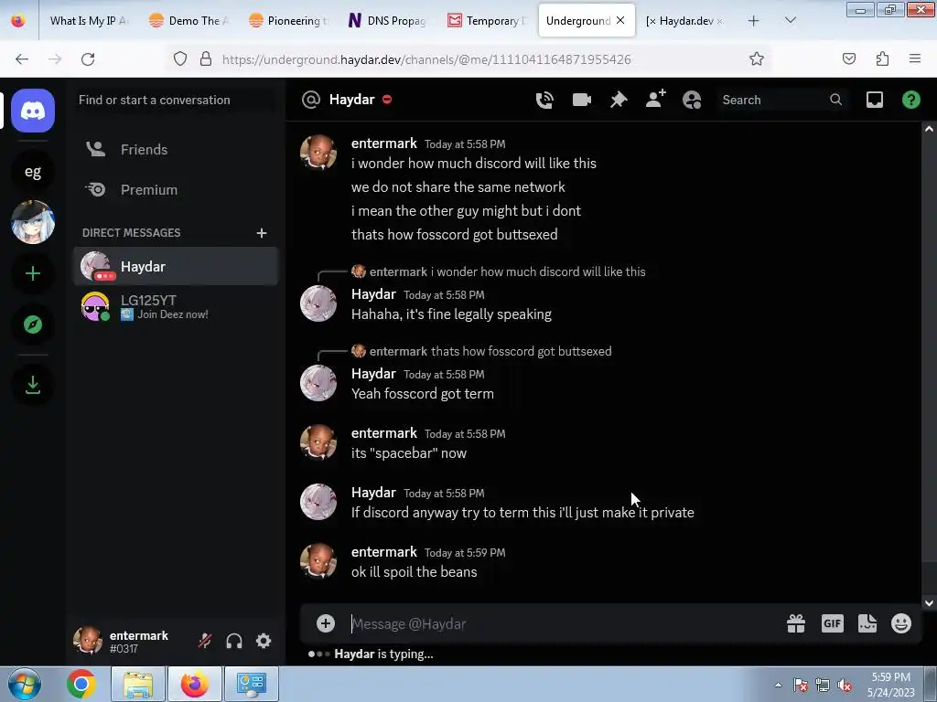Open Premium page
937x702 pixels.
click(x=176, y=190)
